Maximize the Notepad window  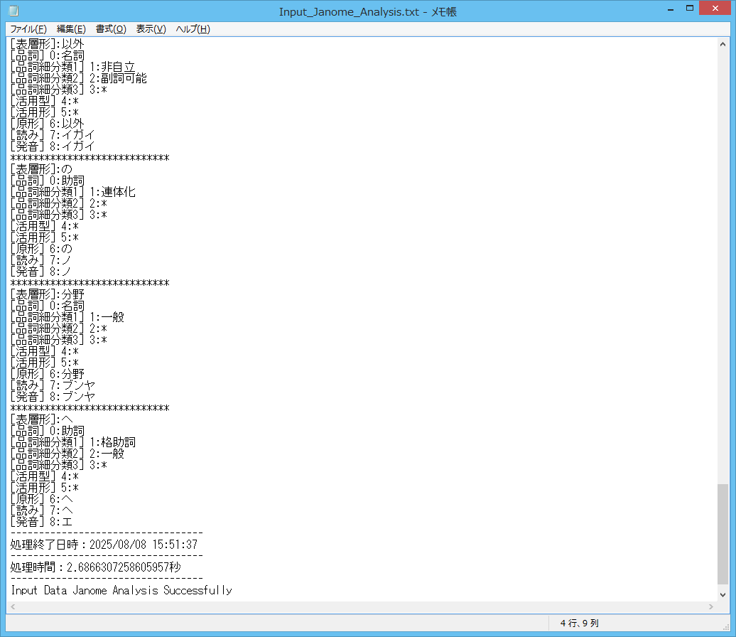pyautogui.click(x=689, y=9)
